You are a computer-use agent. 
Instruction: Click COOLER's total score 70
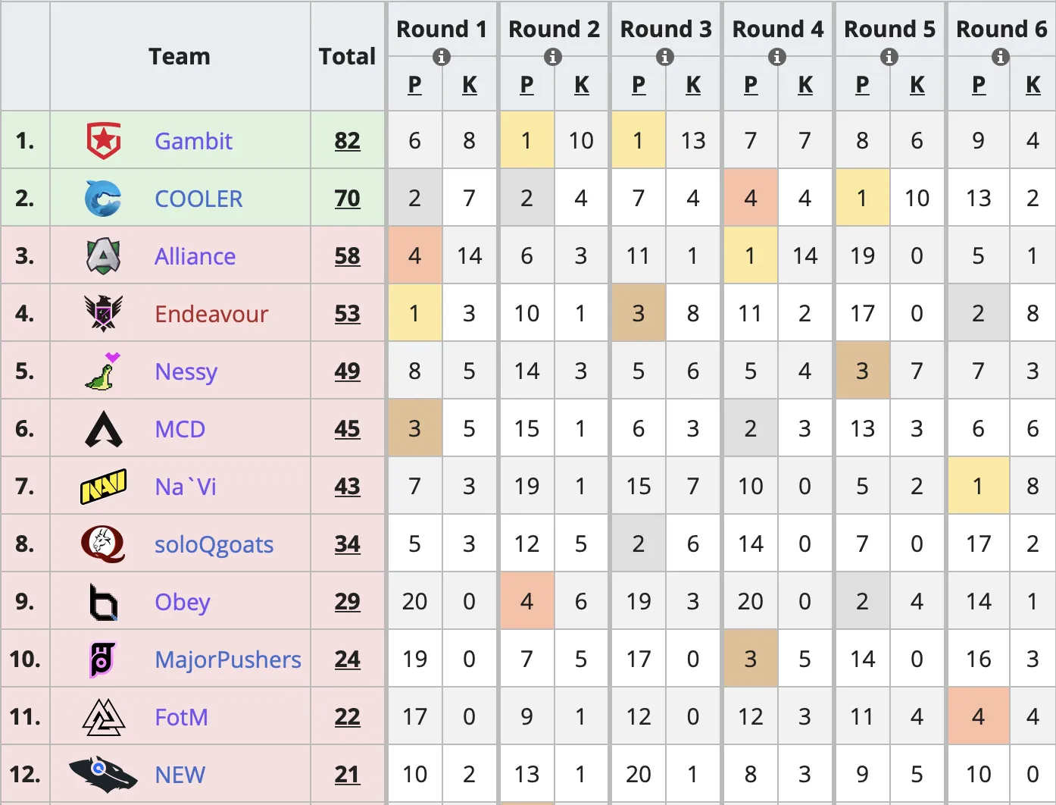point(348,199)
